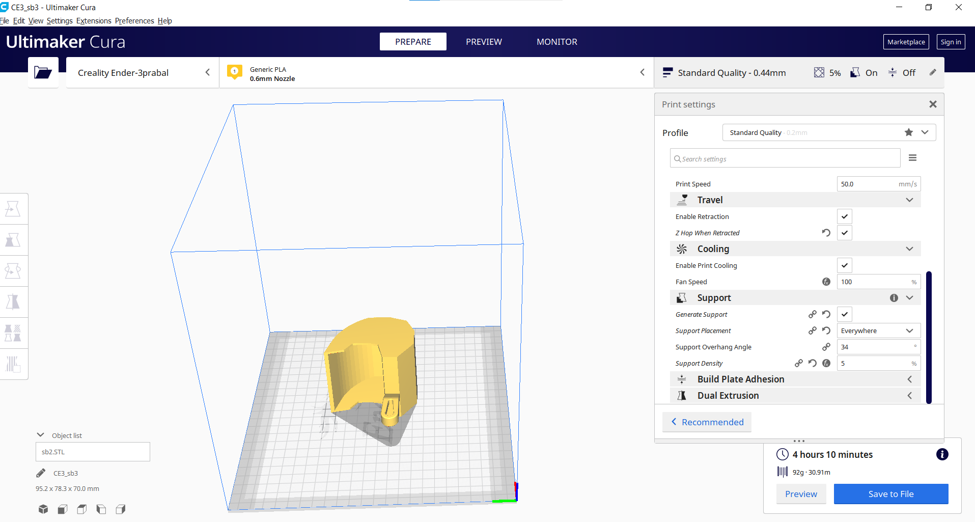Click Save to File button

click(891, 494)
